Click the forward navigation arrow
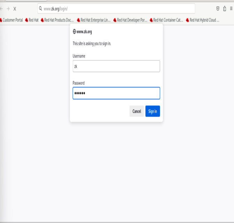Screen dimensions: 234x223 tap(8, 9)
